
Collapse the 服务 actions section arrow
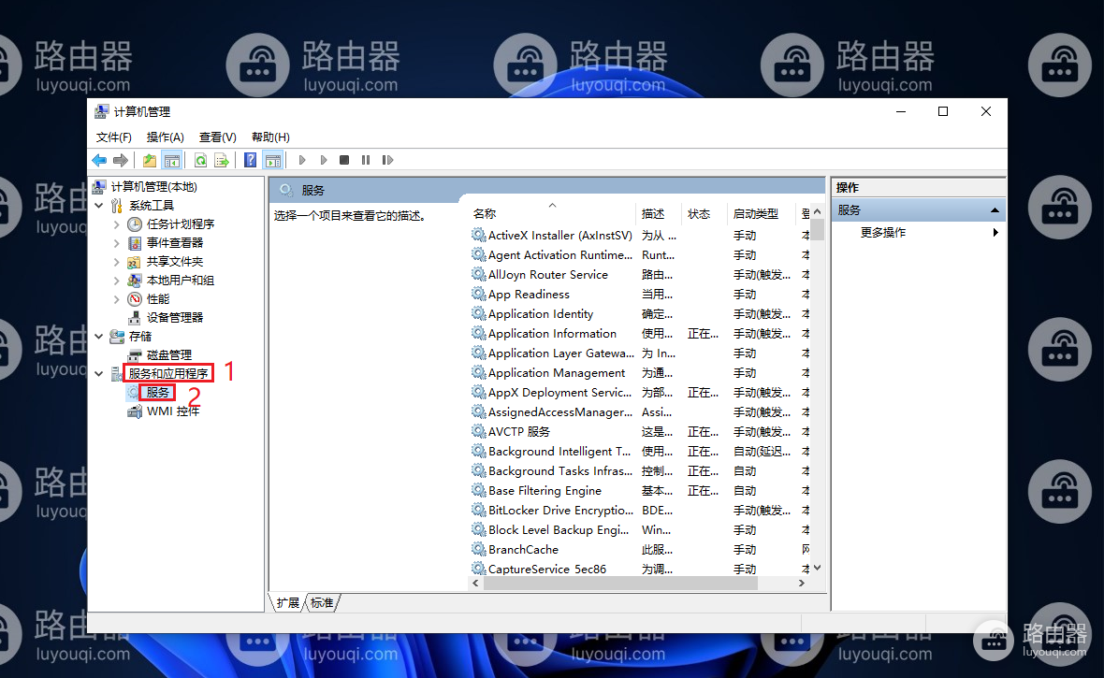(995, 209)
